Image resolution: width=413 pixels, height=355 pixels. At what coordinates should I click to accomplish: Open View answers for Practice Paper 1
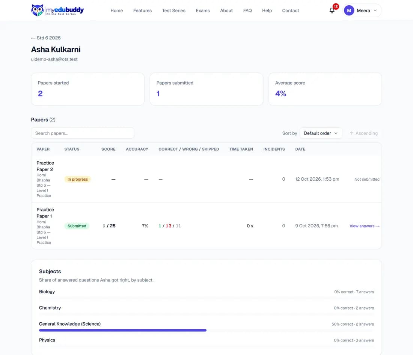pos(364,226)
